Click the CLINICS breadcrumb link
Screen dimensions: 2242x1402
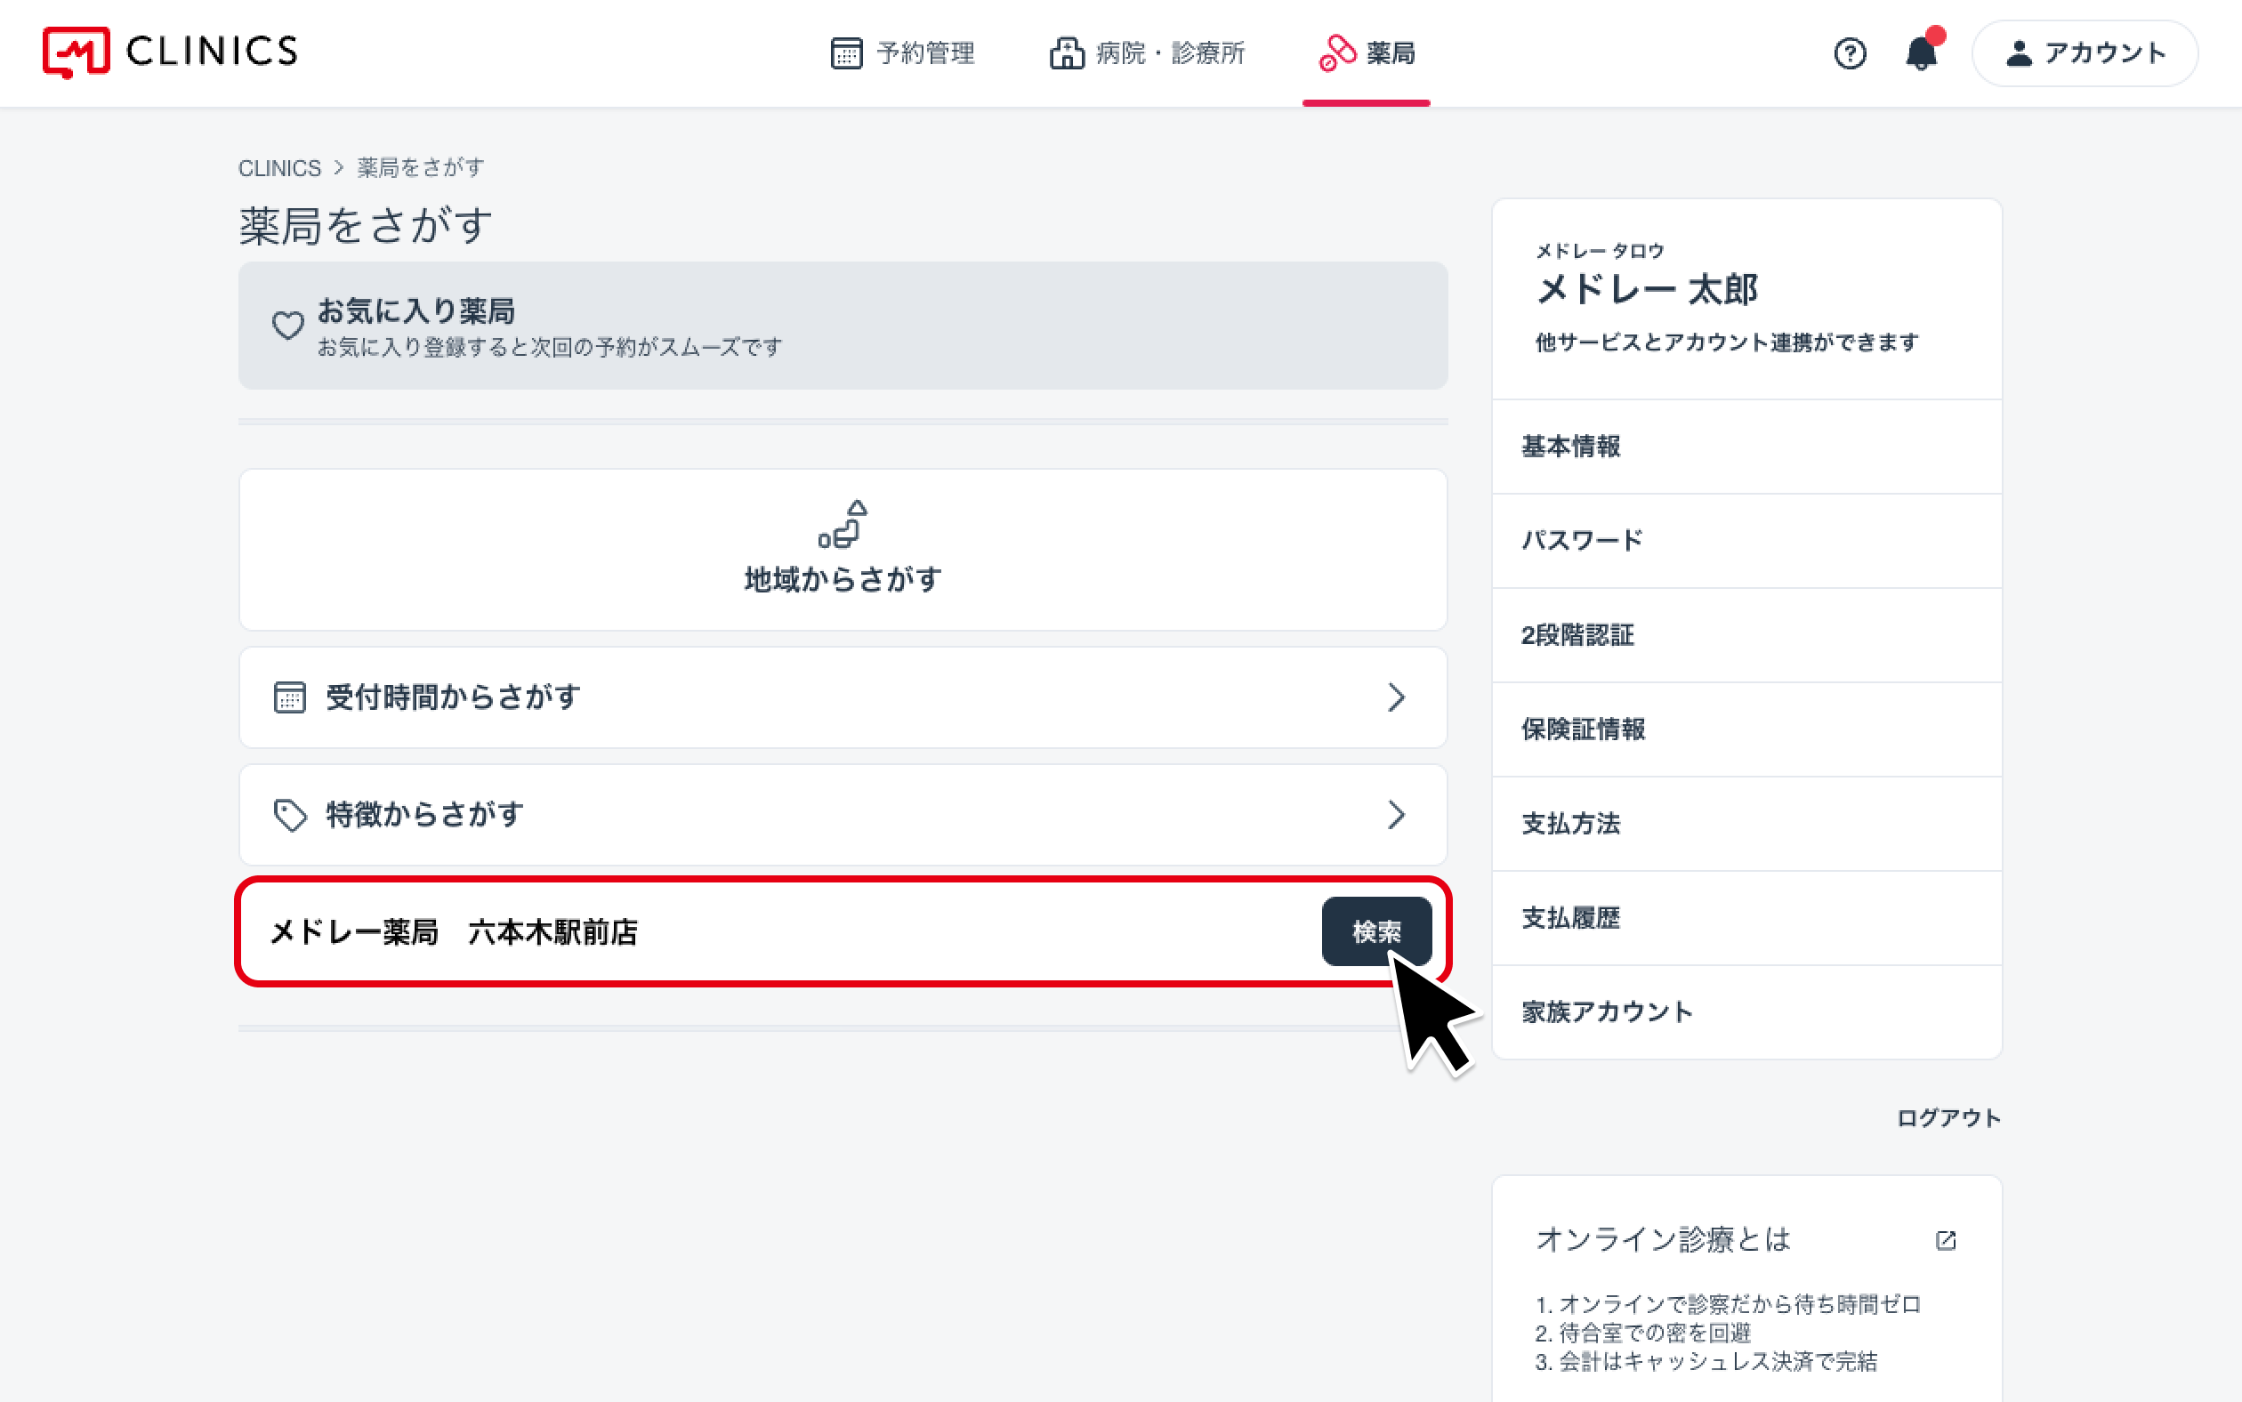point(279,168)
